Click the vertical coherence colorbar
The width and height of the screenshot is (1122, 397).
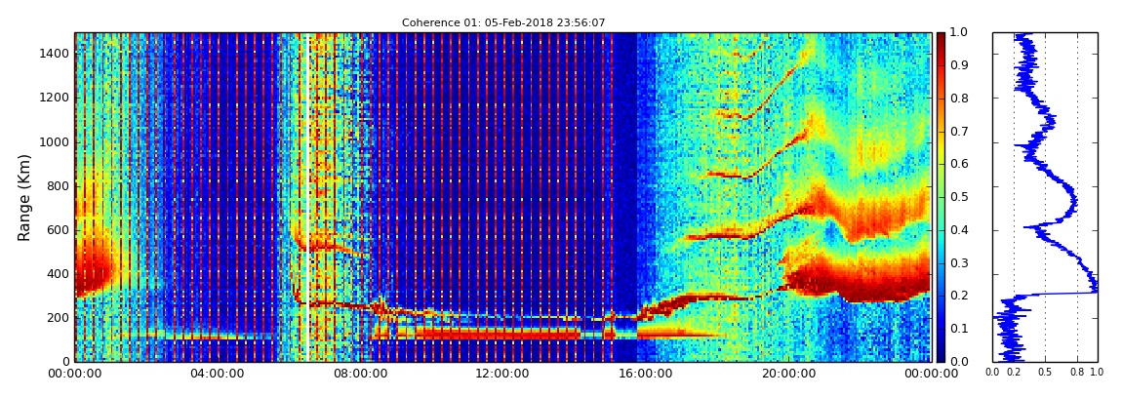point(940,197)
